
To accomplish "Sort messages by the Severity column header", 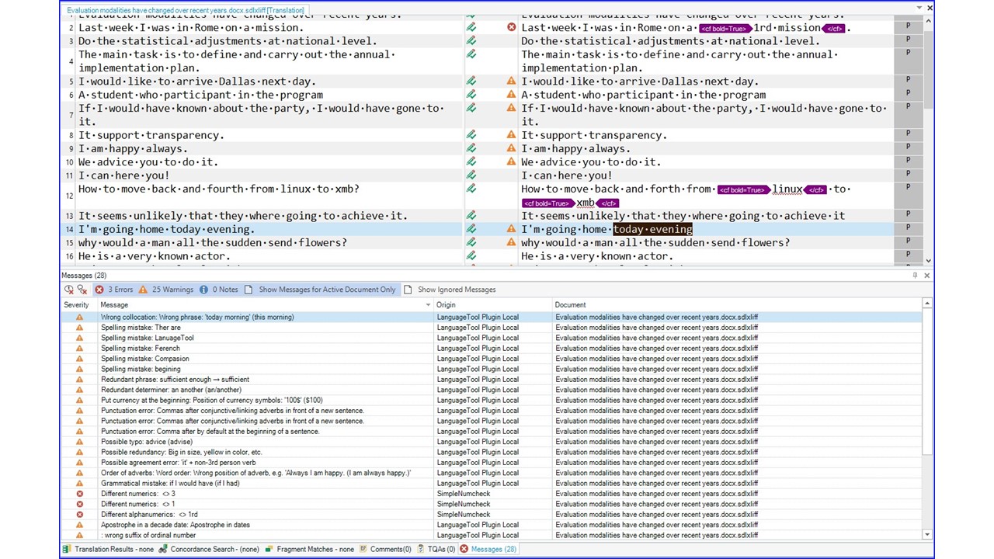I will point(76,305).
